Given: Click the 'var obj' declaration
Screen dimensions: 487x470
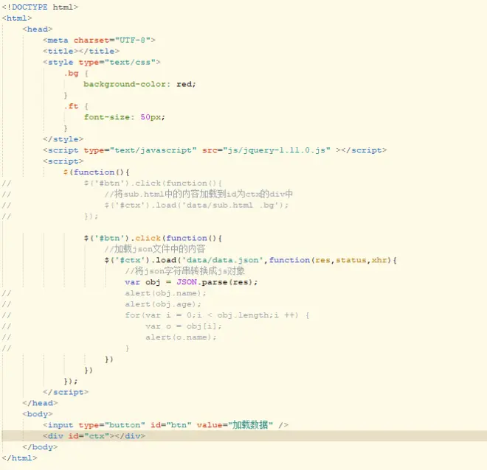Looking at the screenshot, I should 142,282.
